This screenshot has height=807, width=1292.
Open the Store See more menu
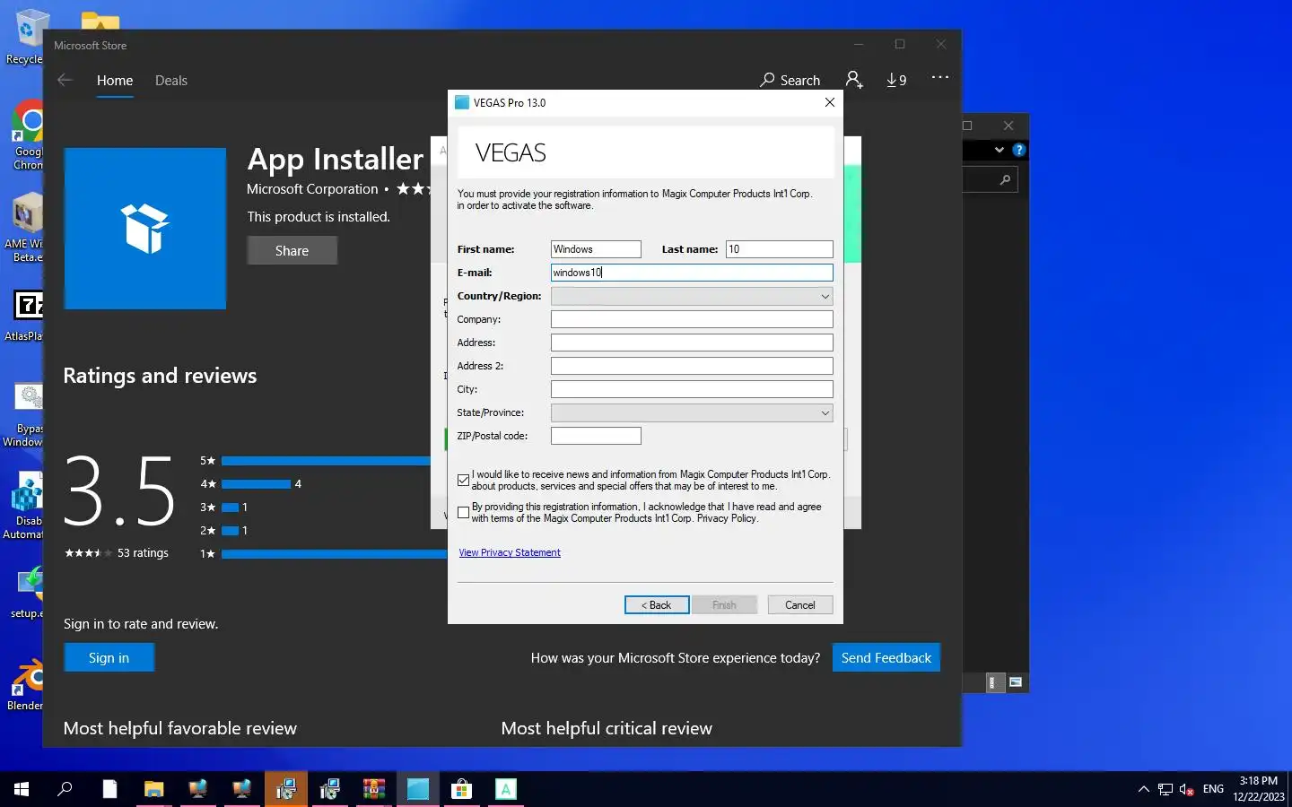(939, 77)
